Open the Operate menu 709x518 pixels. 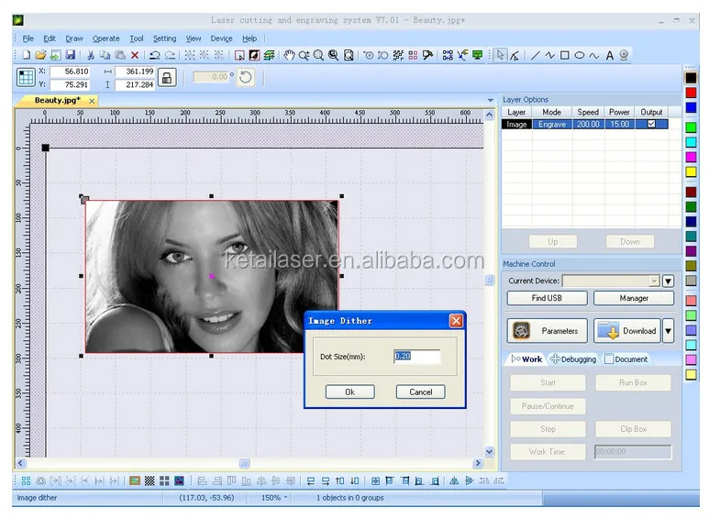point(105,39)
